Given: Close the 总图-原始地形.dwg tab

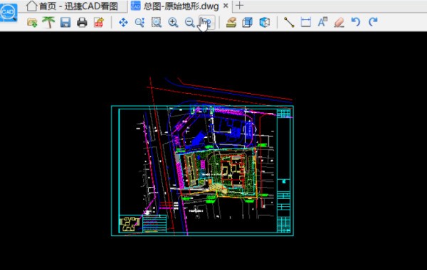Looking at the screenshot, I should click(x=226, y=6).
